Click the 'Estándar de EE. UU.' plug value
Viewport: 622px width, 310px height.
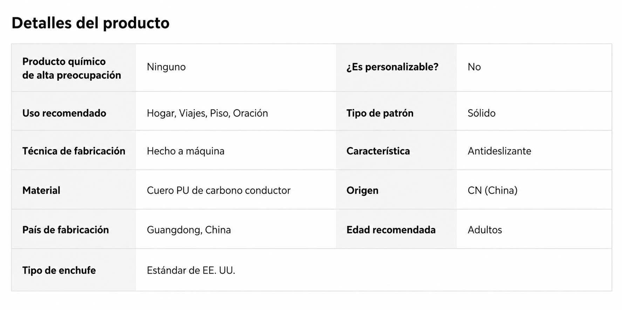[191, 270]
